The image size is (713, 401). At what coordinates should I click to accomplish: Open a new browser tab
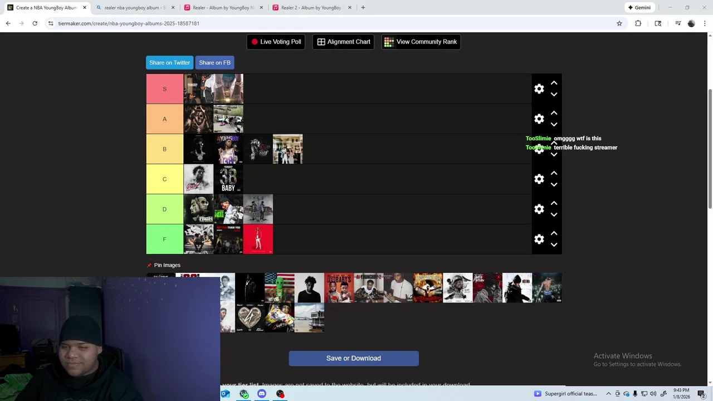(x=363, y=8)
